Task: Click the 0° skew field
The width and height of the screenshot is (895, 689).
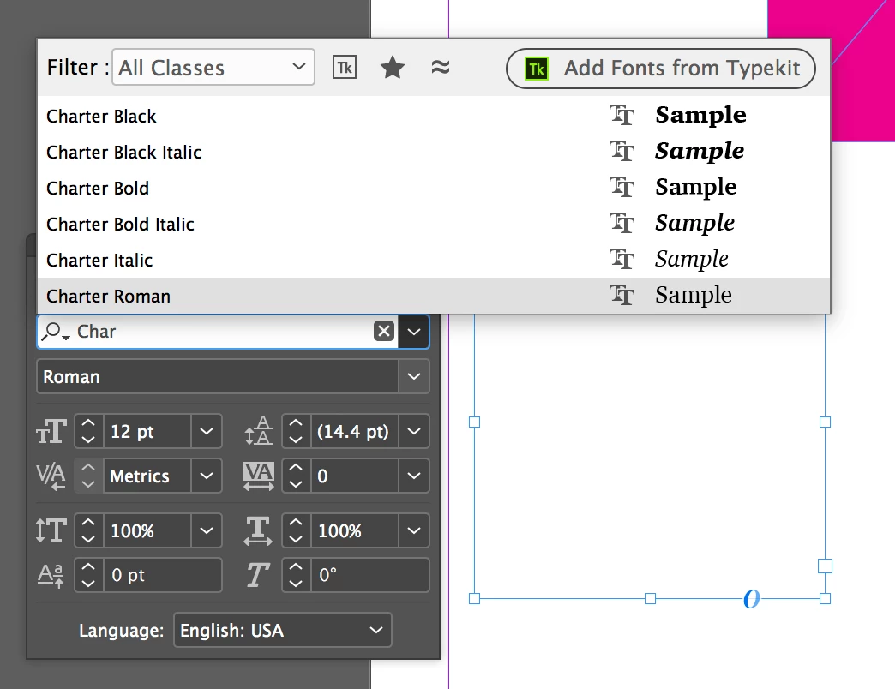Action: [x=369, y=575]
